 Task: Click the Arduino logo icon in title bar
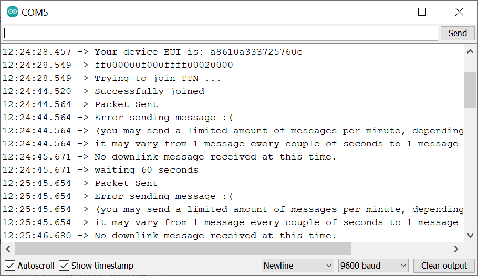coord(13,12)
